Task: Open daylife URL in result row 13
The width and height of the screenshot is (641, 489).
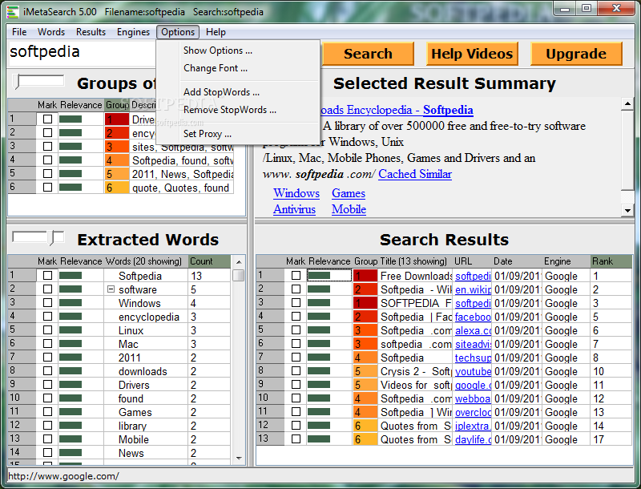Action: 473,439
